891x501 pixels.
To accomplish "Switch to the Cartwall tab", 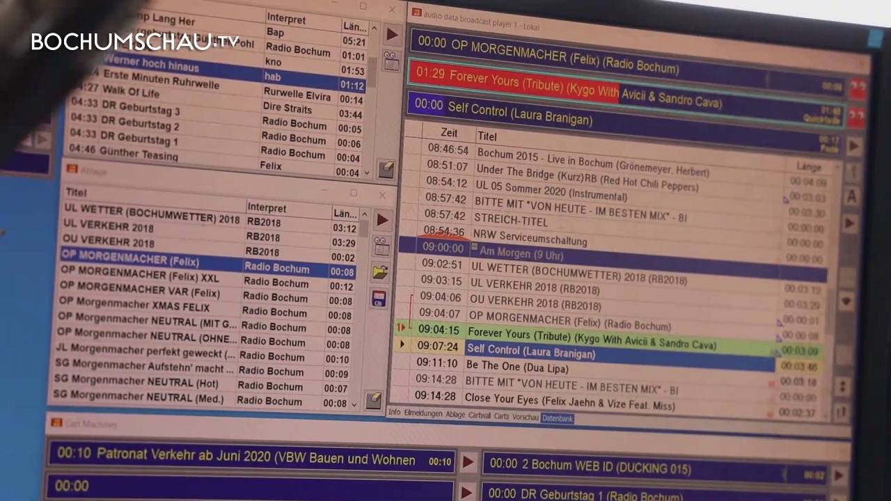I will pyautogui.click(x=480, y=415).
